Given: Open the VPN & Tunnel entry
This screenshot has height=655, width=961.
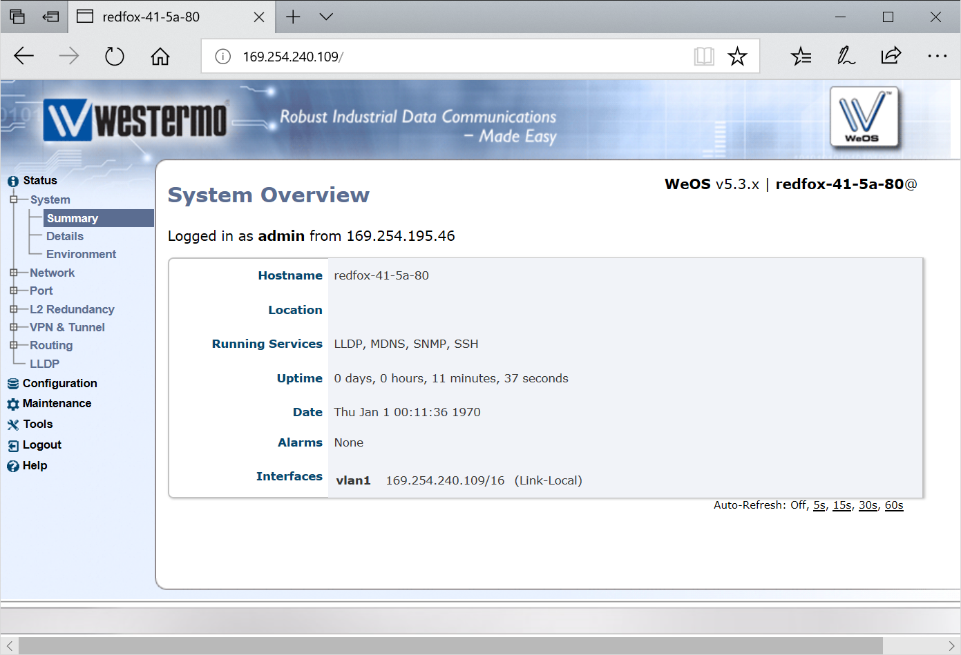Looking at the screenshot, I should click(67, 327).
